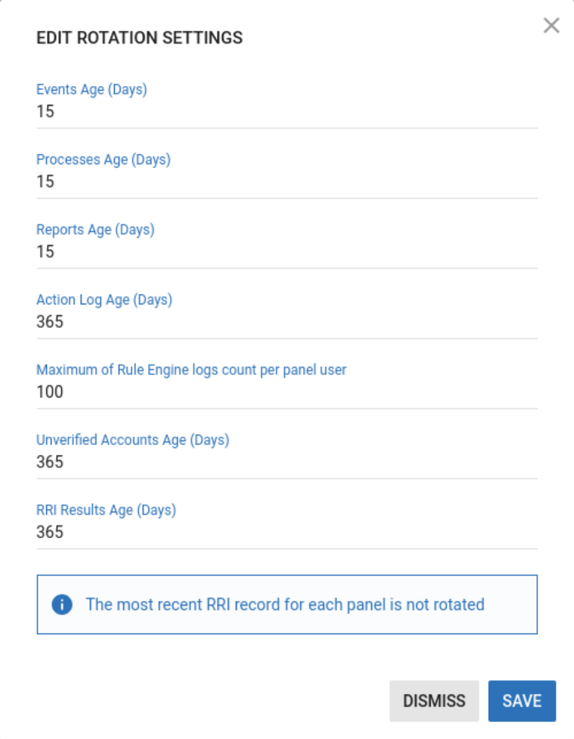This screenshot has height=739, width=574.
Task: Click the "Unverified Accounts Age (Days)" label text
Action: pos(133,440)
